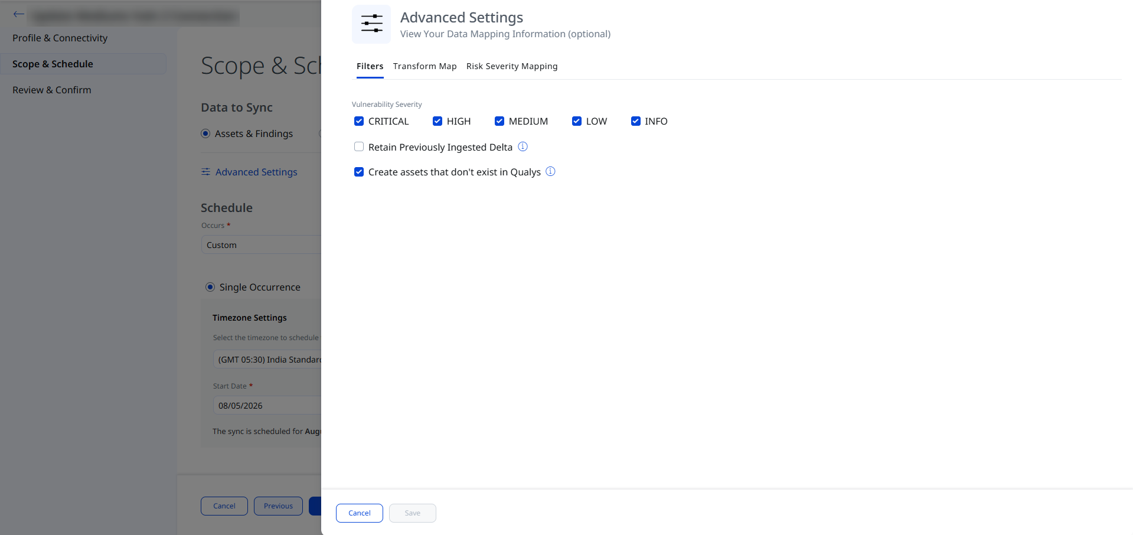Image resolution: width=1133 pixels, height=535 pixels.
Task: Uncheck the HIGH severity checkbox
Action: [x=437, y=121]
